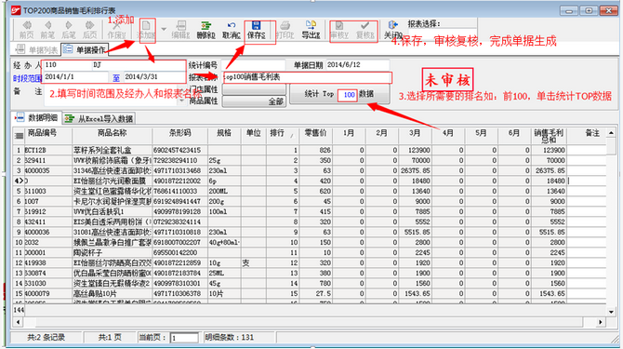Click the 当前页 page number field
This screenshot has height=349, width=623.
[x=184, y=338]
